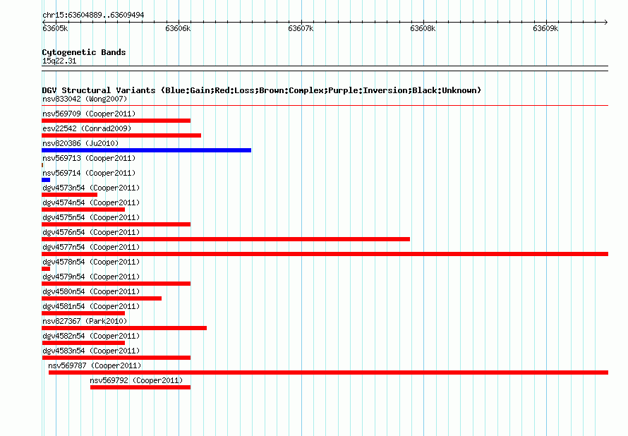Click the dgv4583n54 red bar
Image resolution: width=628 pixels, height=436 pixels.
pos(116,358)
